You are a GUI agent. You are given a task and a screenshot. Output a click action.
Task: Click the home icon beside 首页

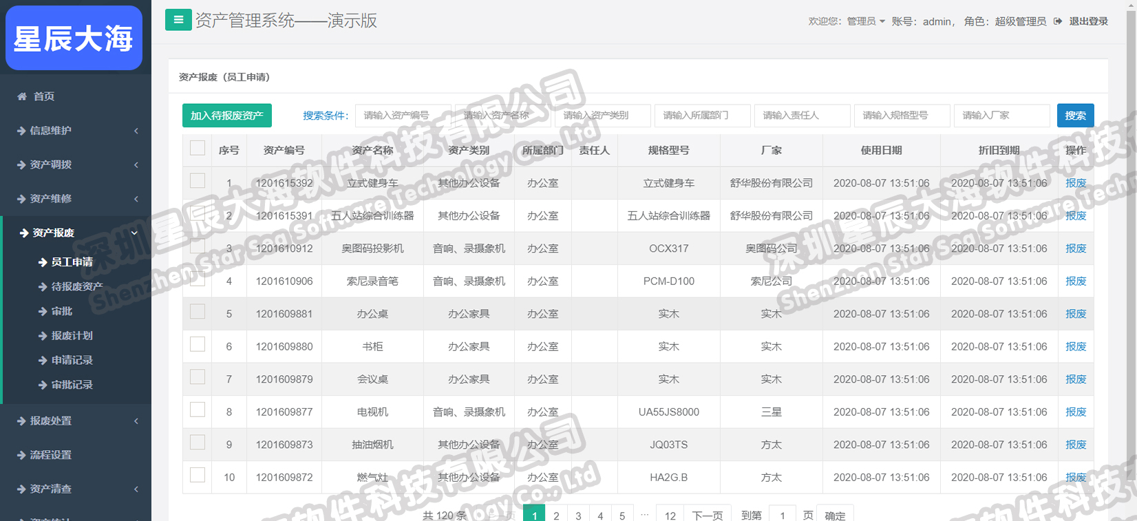pyautogui.click(x=22, y=96)
